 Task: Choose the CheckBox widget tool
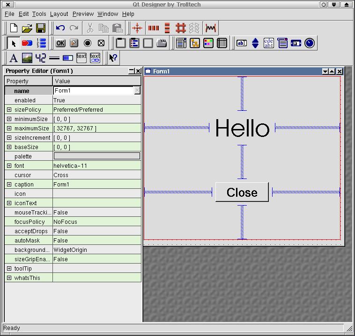click(x=101, y=43)
